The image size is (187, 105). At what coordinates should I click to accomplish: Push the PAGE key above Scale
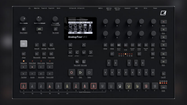click(163, 87)
